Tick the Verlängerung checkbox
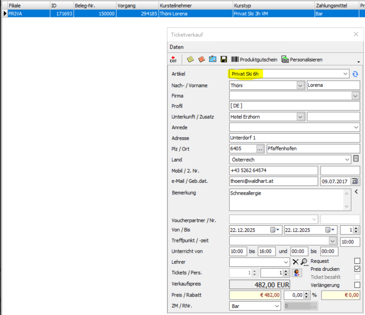This screenshot has height=315, width=365. 357,285
